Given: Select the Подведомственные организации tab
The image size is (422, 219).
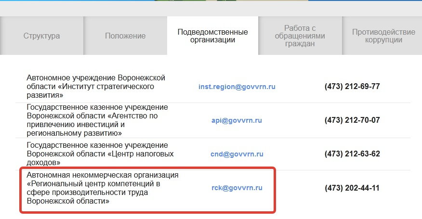Looking at the screenshot, I should click(212, 36).
